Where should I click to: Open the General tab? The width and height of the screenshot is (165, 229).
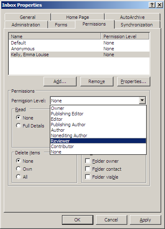click(28, 17)
